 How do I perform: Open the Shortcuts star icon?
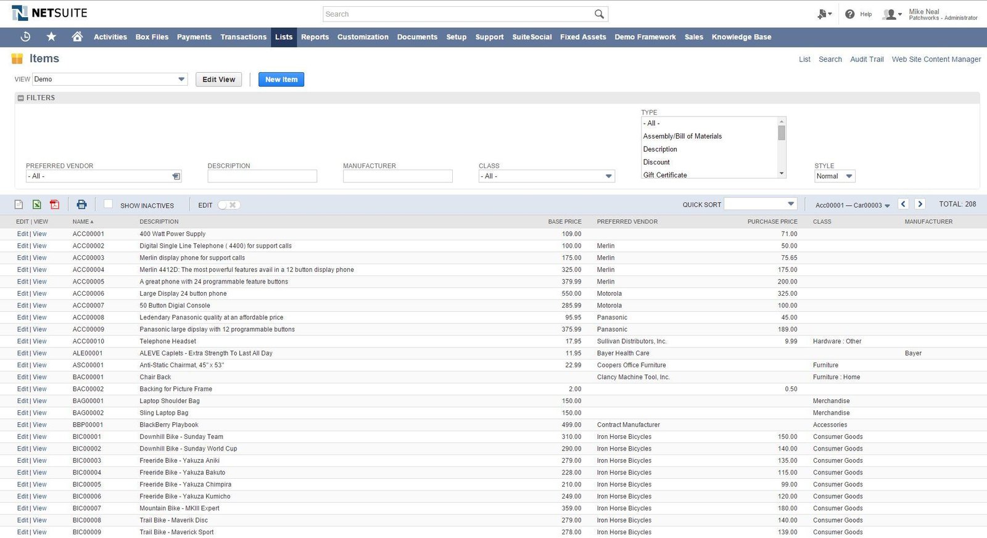point(52,37)
